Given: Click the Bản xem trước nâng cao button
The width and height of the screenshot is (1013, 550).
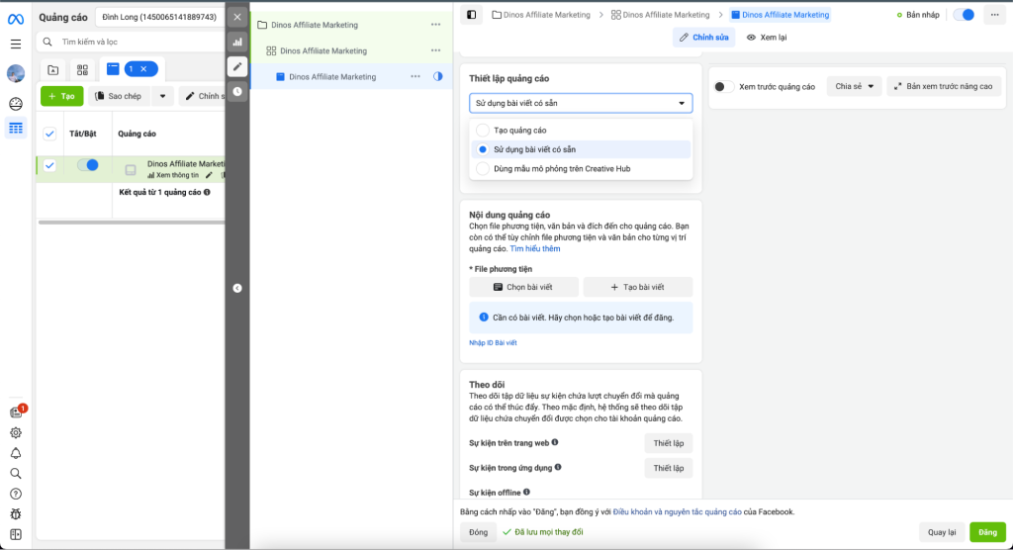Looking at the screenshot, I should 943,87.
